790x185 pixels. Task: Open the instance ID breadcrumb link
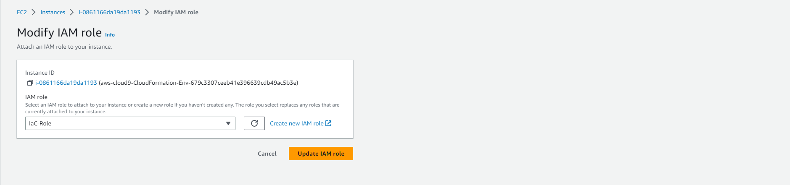(x=110, y=12)
